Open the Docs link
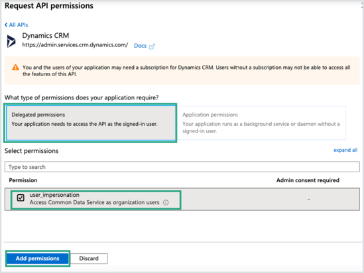Viewport: 364px width, 273px height. click(x=140, y=46)
